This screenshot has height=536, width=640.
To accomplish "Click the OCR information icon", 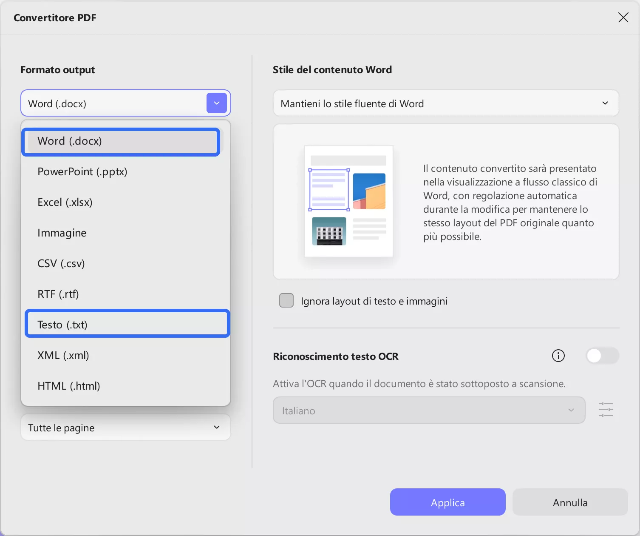I will 558,356.
